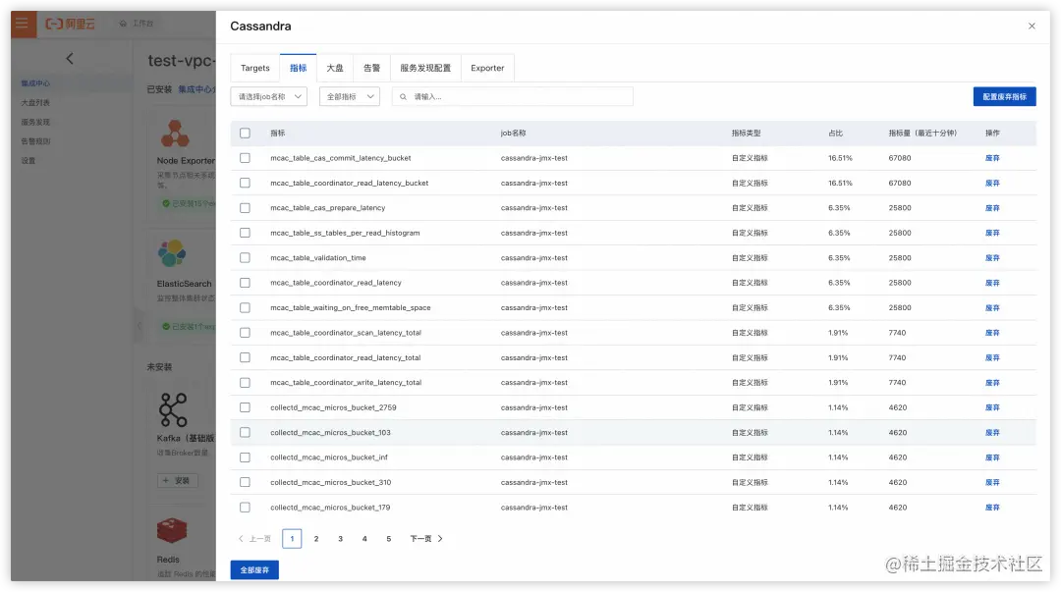Viewport: 1061px width, 592px height.
Task: Click the job名称 column header
Action: [513, 134]
